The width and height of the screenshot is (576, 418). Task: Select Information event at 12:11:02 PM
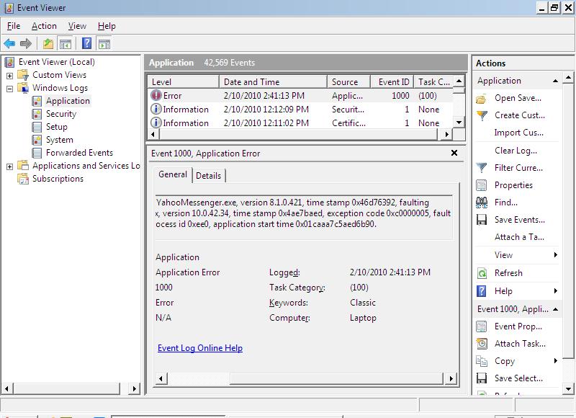pos(300,123)
